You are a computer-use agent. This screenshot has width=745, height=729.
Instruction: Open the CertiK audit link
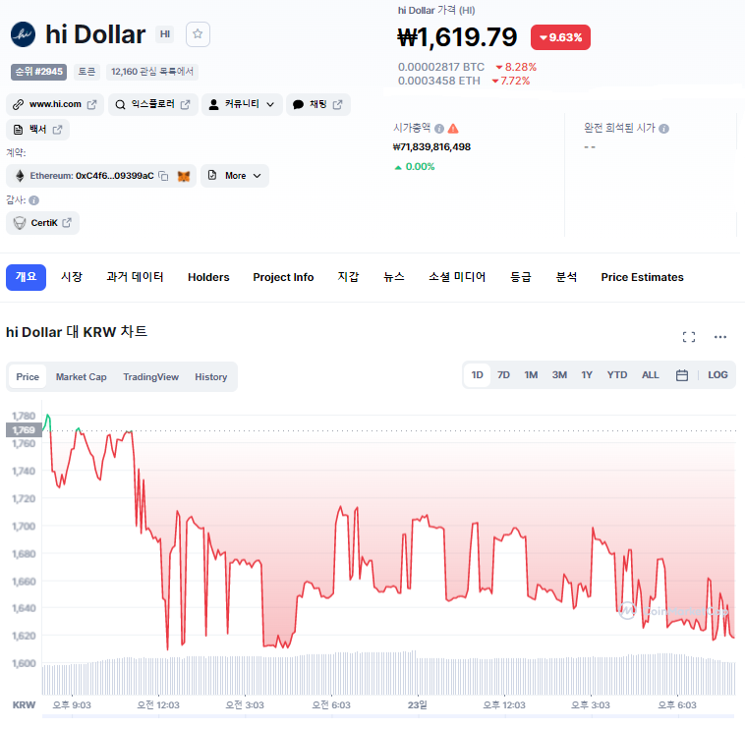click(x=43, y=223)
